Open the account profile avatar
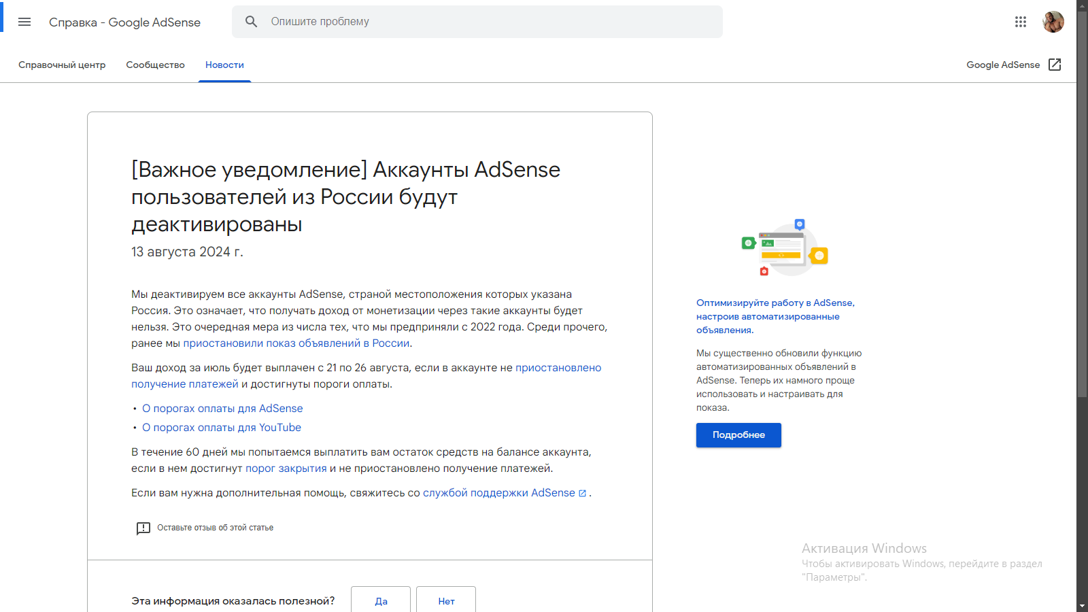The width and height of the screenshot is (1088, 612). coord(1053,22)
